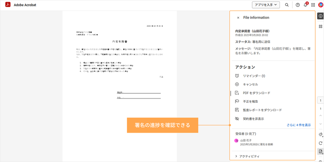
Task: Open the apps grid launcher icon
Action: coord(313,5)
